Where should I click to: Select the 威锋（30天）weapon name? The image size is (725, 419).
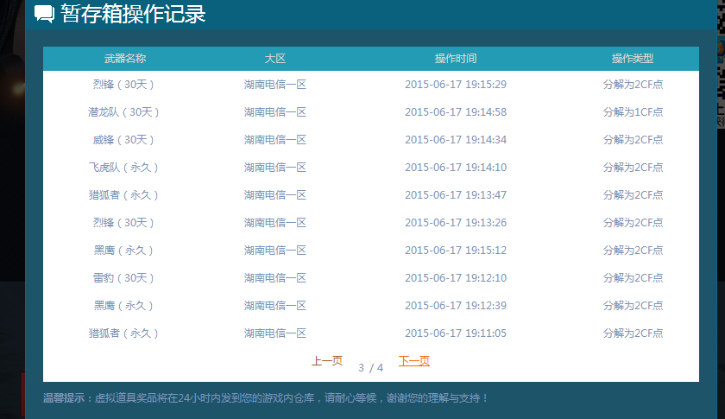[123, 140]
